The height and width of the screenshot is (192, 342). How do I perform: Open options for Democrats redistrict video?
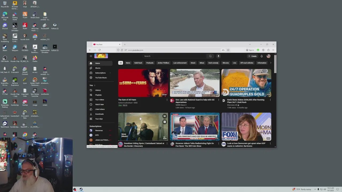[x=270, y=143]
